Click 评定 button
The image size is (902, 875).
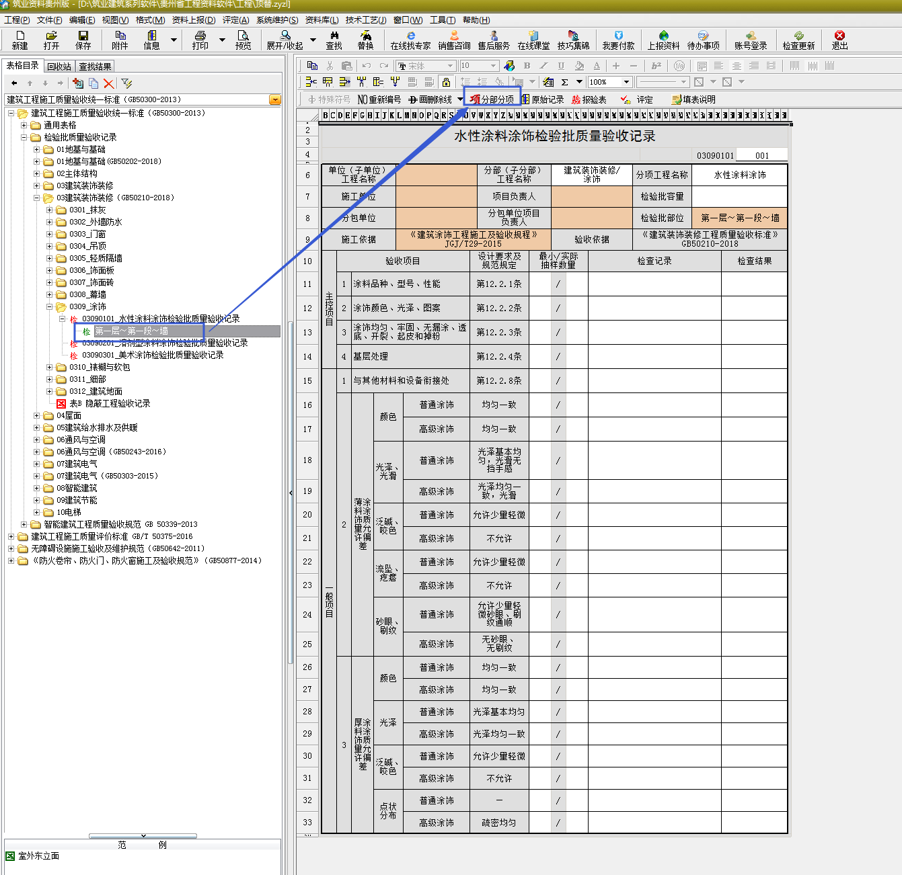pos(637,99)
